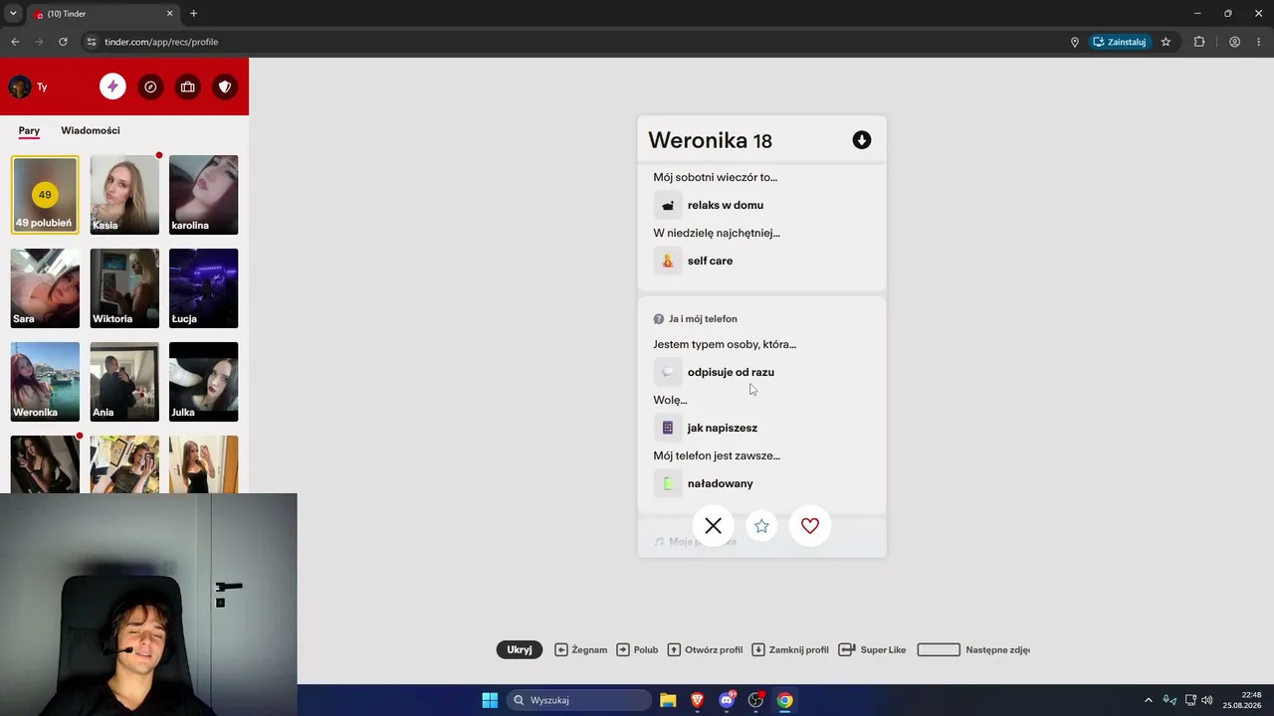The width and height of the screenshot is (1274, 716).
Task: Click the Chrome icon in the taskbar
Action: pyautogui.click(x=785, y=700)
